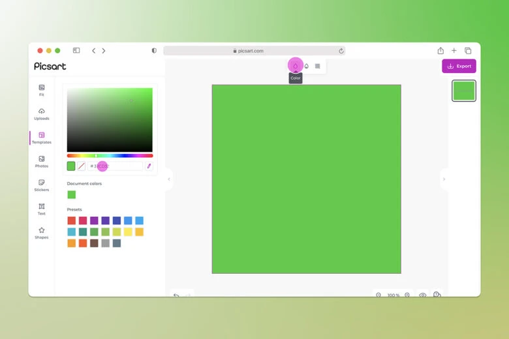The image size is (509, 339).
Task: Click the Color droplet icon in toolbar
Action: click(295, 66)
